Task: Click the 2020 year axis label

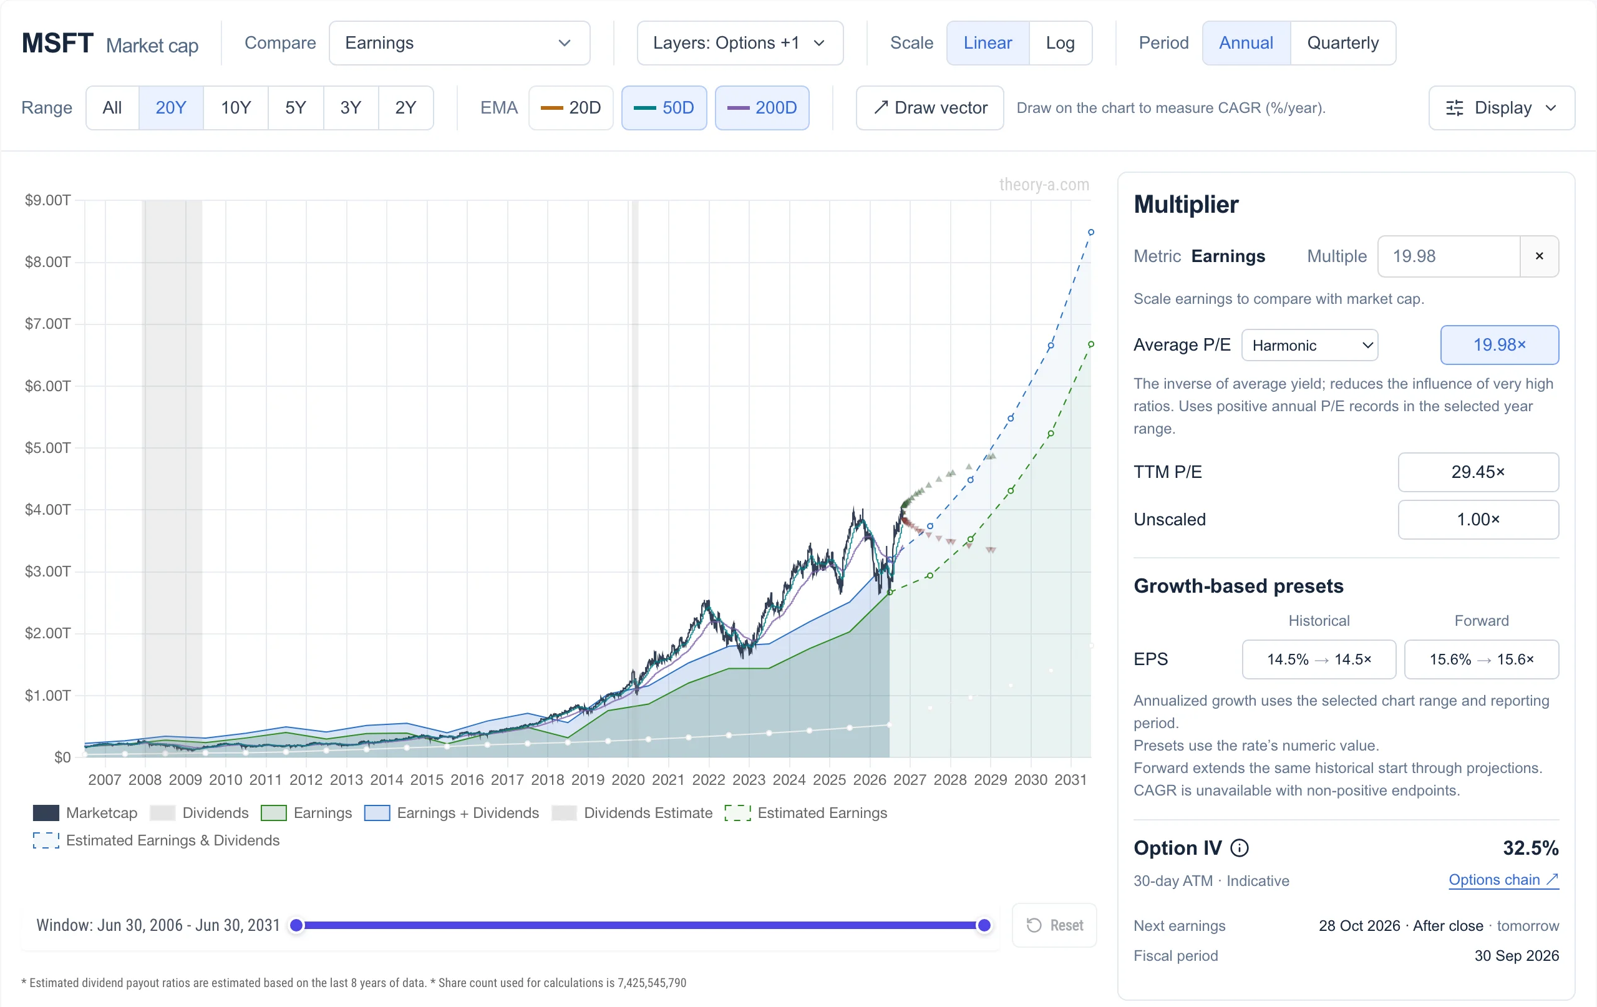Action: point(628,779)
